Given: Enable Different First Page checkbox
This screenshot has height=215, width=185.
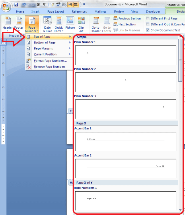Looking at the screenshot, I should tap(147, 18).
